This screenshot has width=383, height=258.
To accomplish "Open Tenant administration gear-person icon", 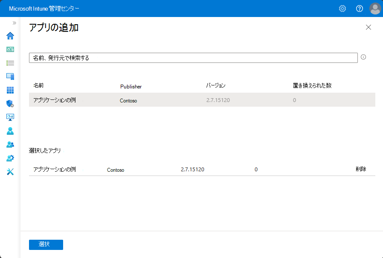I will pyautogui.click(x=10, y=158).
